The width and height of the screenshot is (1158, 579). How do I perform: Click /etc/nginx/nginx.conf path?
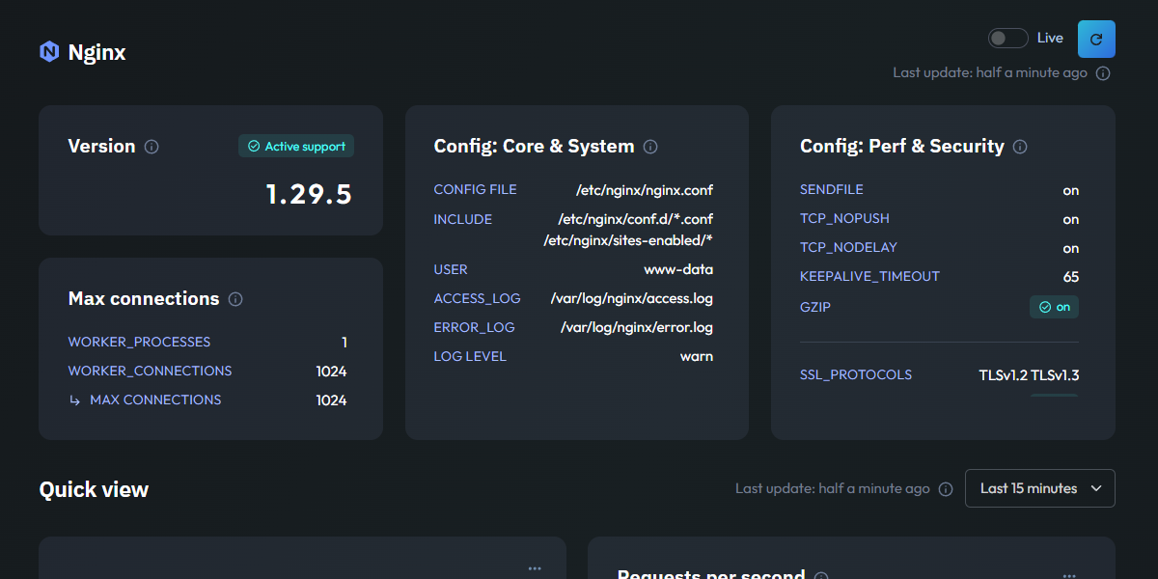point(645,190)
